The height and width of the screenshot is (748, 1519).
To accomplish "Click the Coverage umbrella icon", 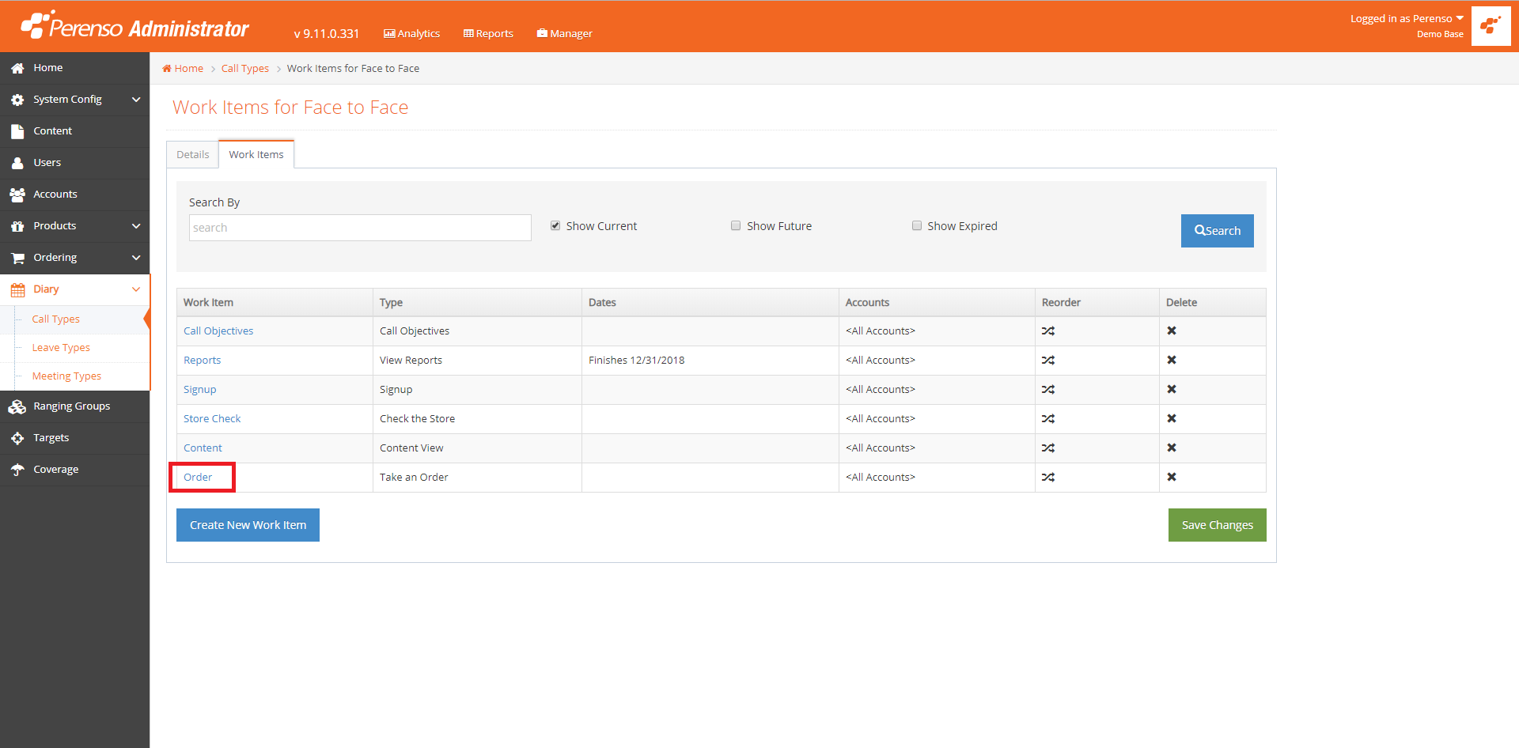I will [17, 470].
